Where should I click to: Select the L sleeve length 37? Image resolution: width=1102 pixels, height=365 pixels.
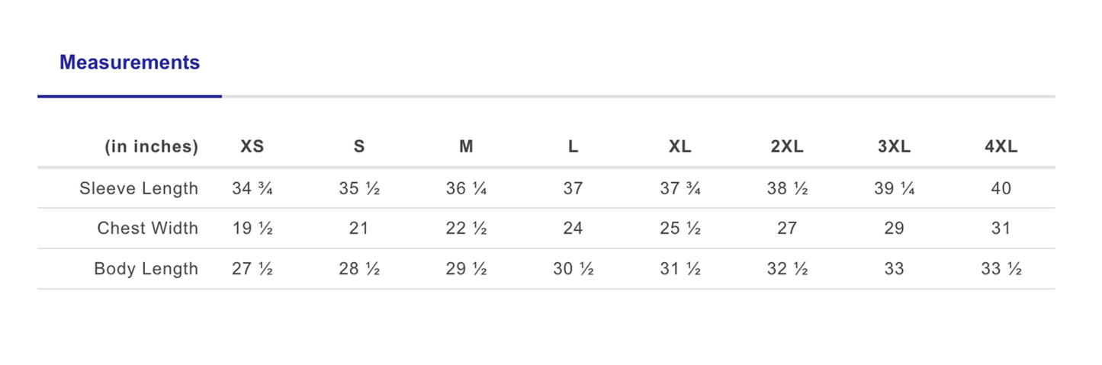[x=573, y=188]
